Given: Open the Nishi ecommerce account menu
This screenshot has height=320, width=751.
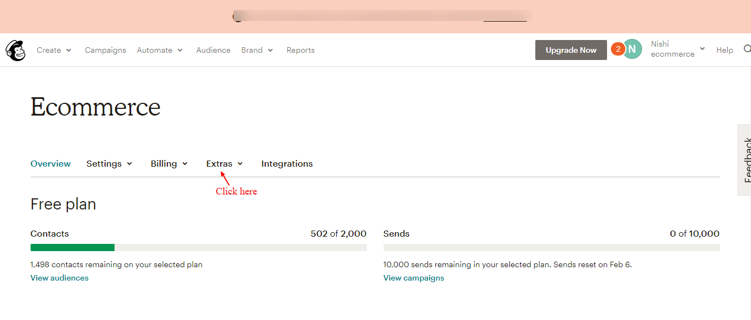Looking at the screenshot, I should coord(678,49).
